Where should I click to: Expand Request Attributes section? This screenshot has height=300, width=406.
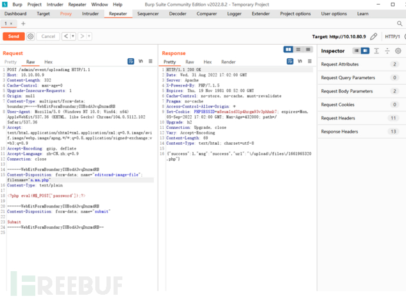362,64
